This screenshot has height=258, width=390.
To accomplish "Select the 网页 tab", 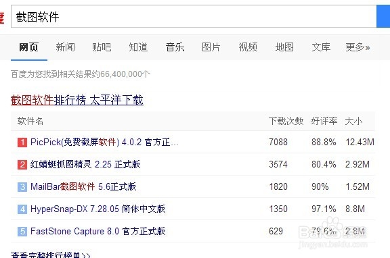I will pos(28,47).
